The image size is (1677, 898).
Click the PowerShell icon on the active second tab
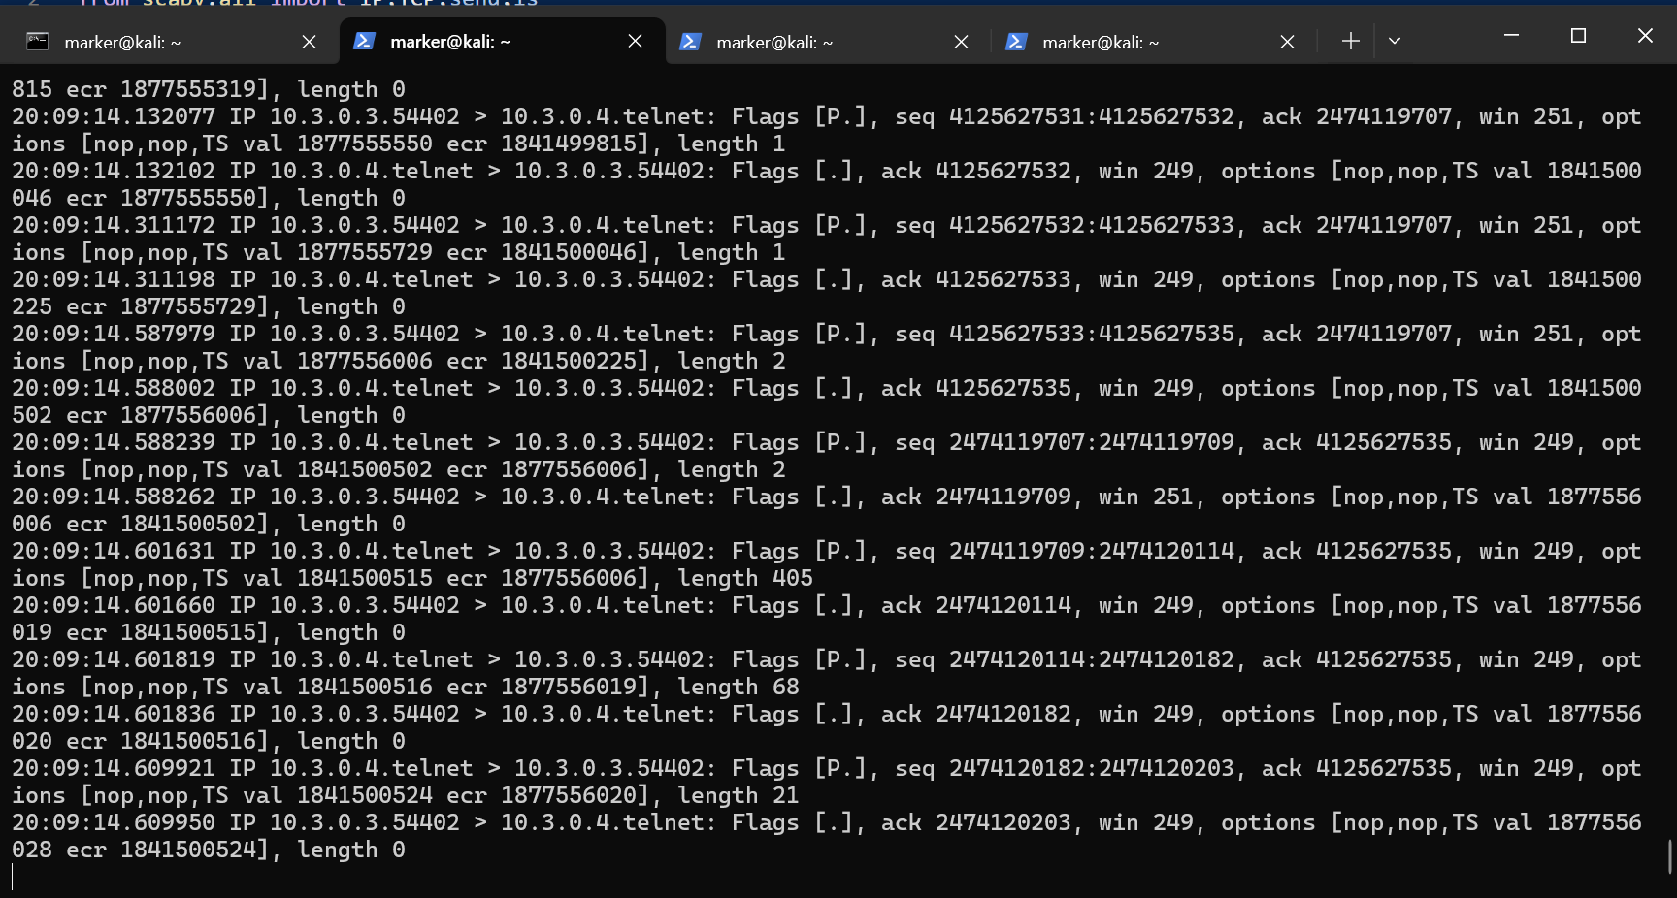(364, 41)
